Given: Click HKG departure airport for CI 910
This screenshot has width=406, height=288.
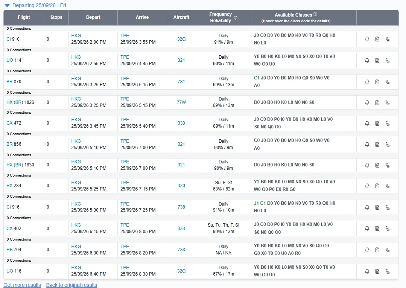Looking at the screenshot, I should point(76,36).
